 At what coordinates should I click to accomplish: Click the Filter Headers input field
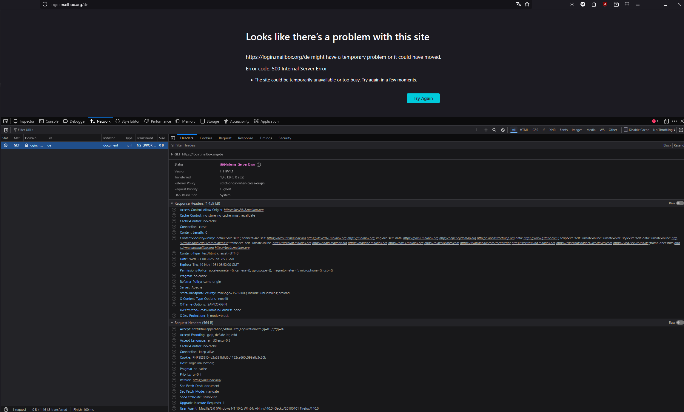click(415, 145)
